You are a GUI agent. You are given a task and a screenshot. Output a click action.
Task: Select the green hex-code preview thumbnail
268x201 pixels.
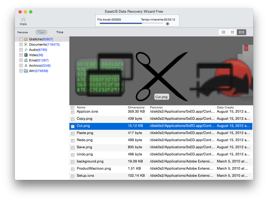pos(100,77)
